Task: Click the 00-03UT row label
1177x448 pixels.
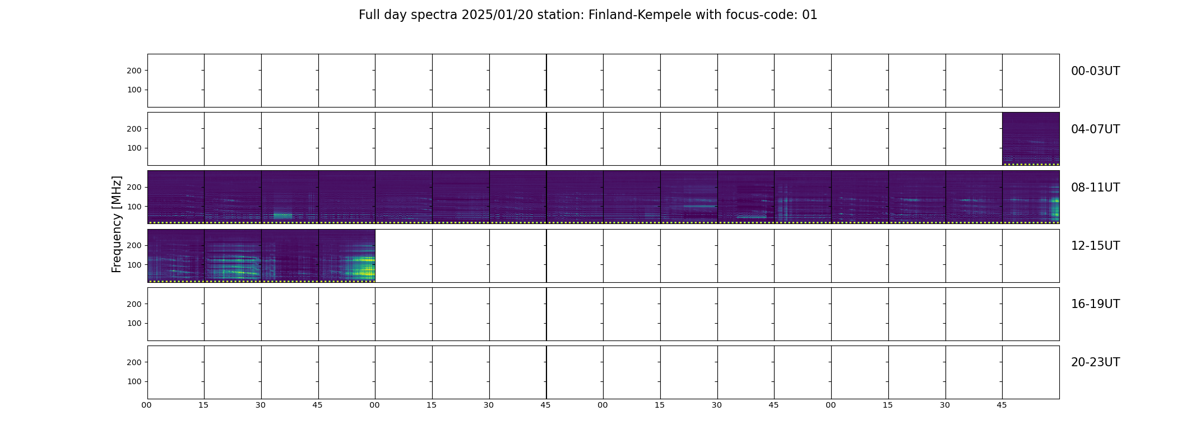Action: click(1095, 71)
